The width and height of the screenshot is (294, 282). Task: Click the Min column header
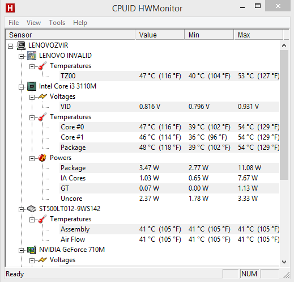pos(209,35)
